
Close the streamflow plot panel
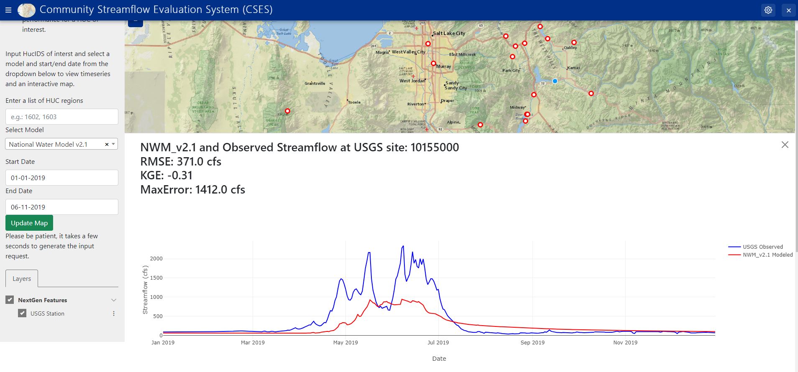coord(785,145)
